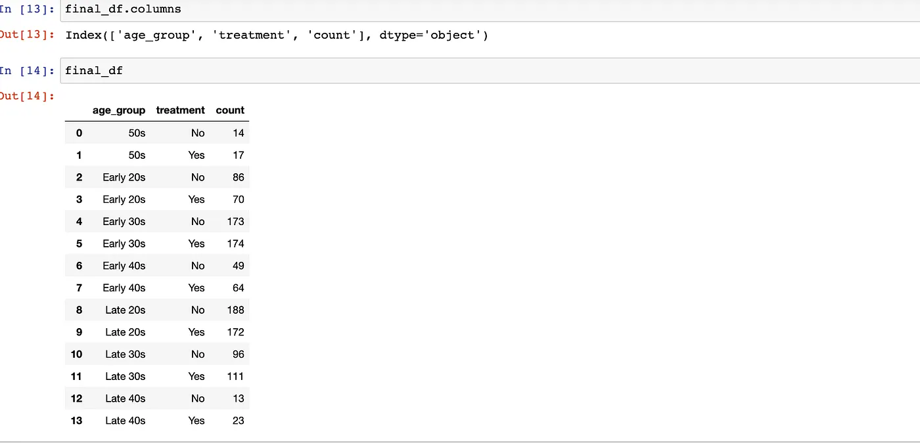Click the count value 174 in row 5
The image size is (920, 443).
tap(235, 243)
